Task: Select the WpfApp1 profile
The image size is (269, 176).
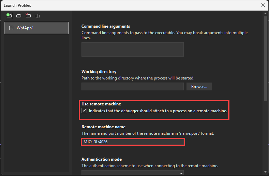Action: [x=36, y=28]
